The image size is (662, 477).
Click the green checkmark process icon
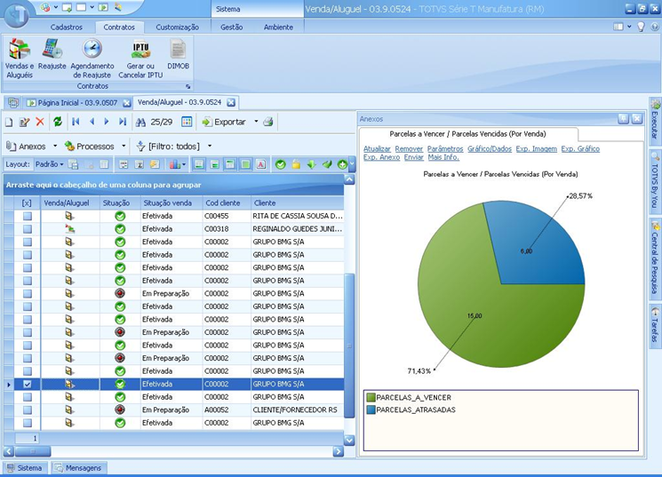280,164
